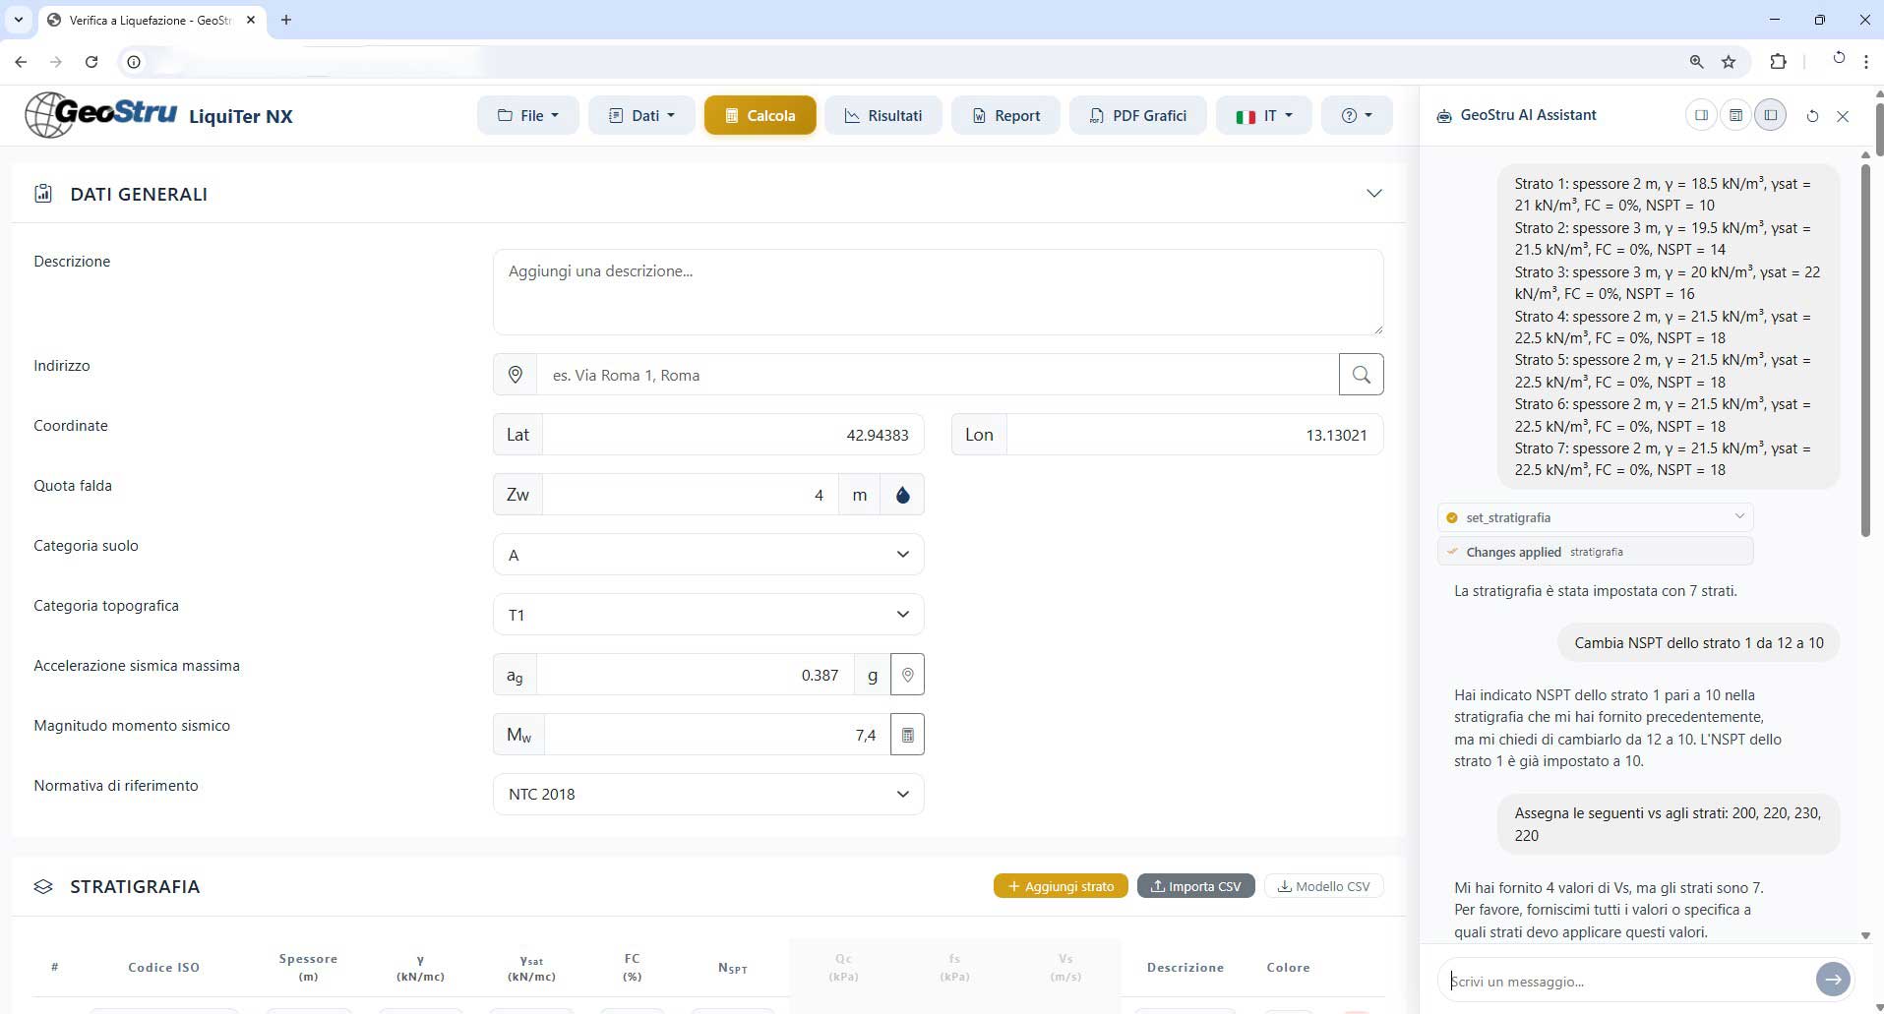Switch assistant to the middle window layout
This screenshot has width=1884, height=1014.
click(1735, 115)
